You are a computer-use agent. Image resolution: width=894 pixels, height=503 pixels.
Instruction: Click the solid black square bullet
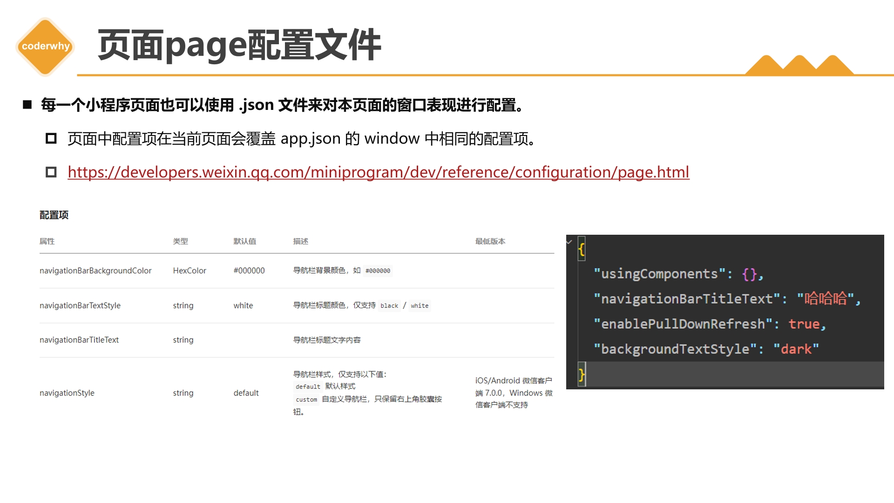pyautogui.click(x=27, y=105)
